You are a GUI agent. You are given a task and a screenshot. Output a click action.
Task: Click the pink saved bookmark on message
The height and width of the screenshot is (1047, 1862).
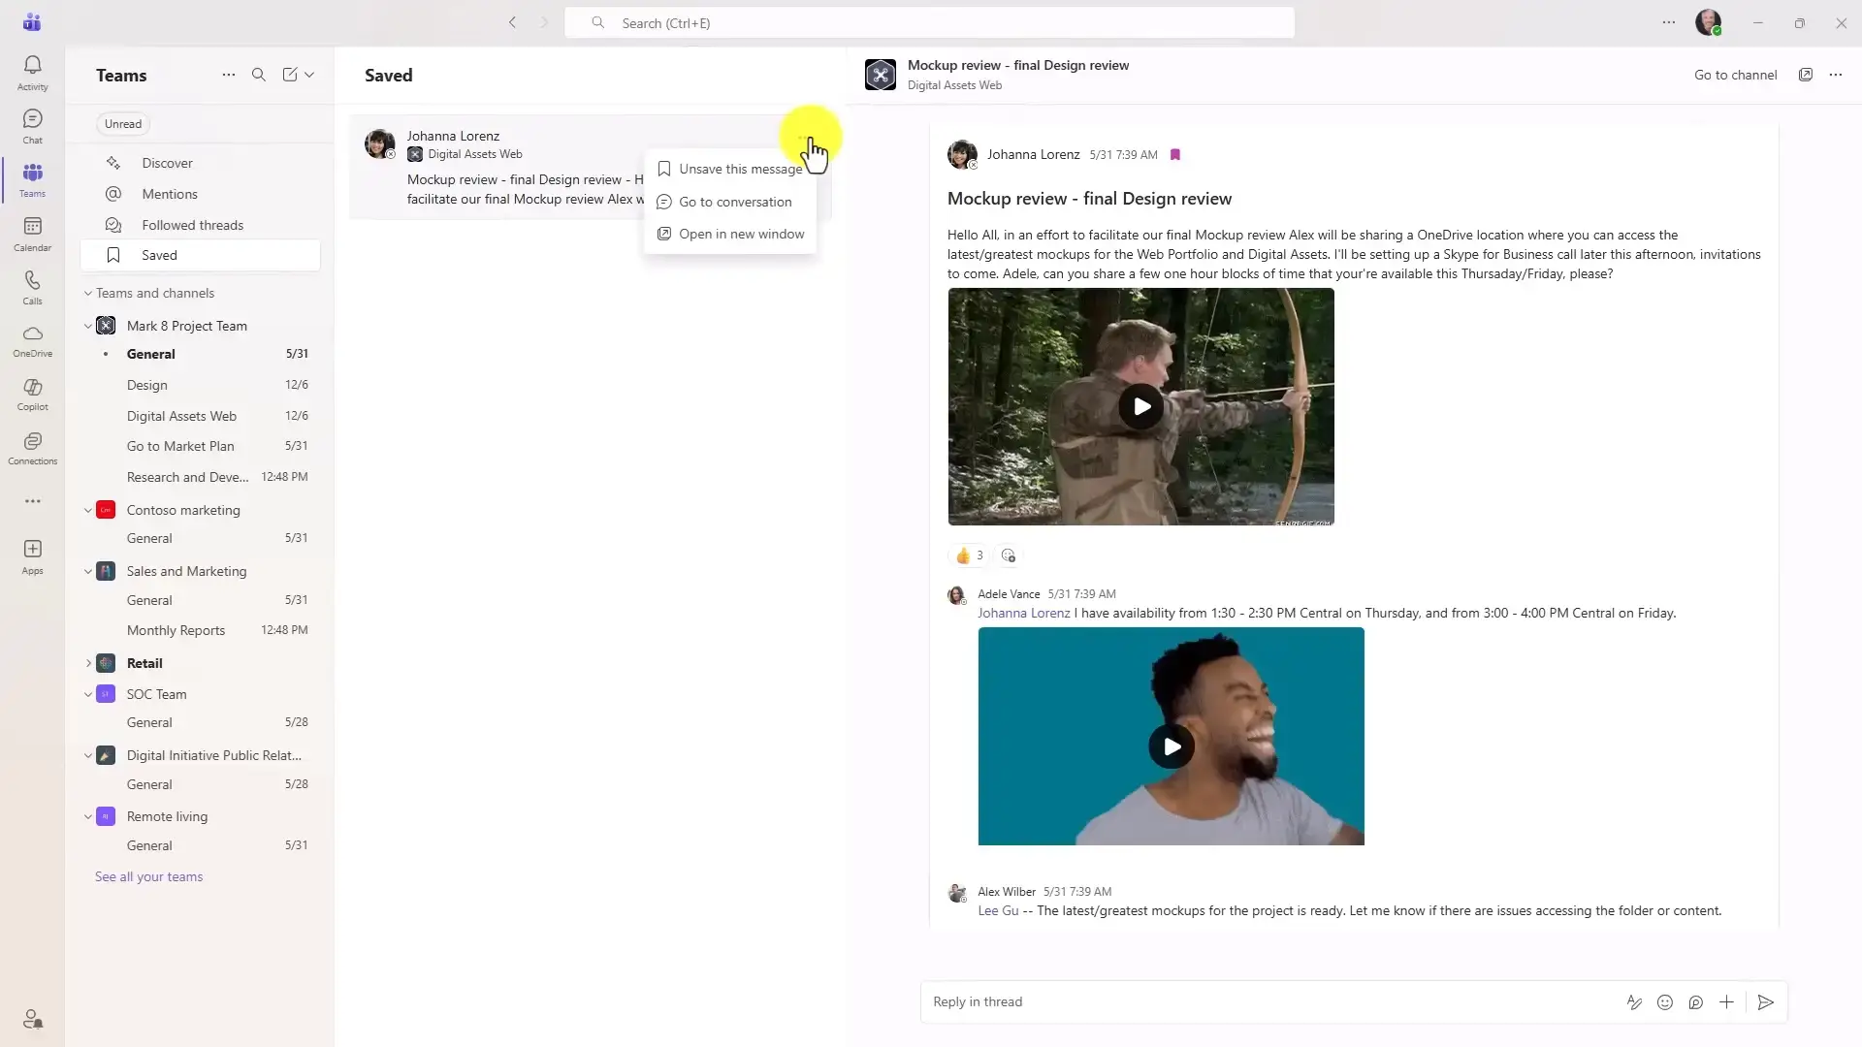[1175, 155]
